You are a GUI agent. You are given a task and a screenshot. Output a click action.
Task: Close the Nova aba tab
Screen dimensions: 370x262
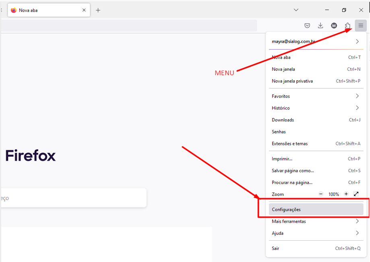[84, 10]
